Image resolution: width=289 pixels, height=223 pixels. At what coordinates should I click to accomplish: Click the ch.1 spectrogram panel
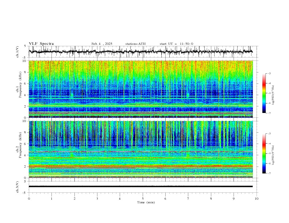[x=141, y=89]
